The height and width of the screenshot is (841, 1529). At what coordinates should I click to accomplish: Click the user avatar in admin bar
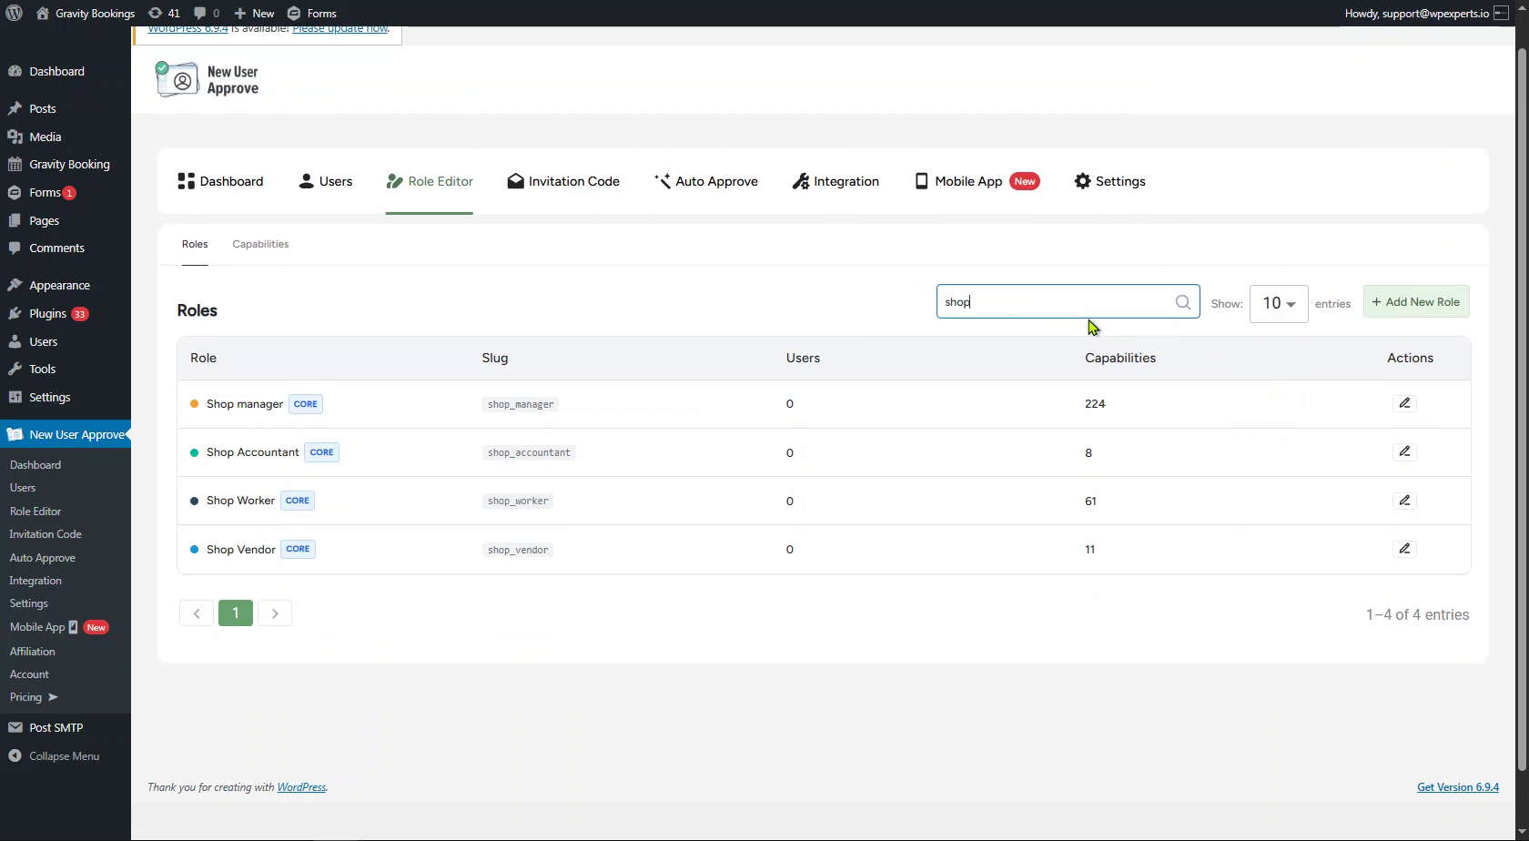pos(1501,13)
